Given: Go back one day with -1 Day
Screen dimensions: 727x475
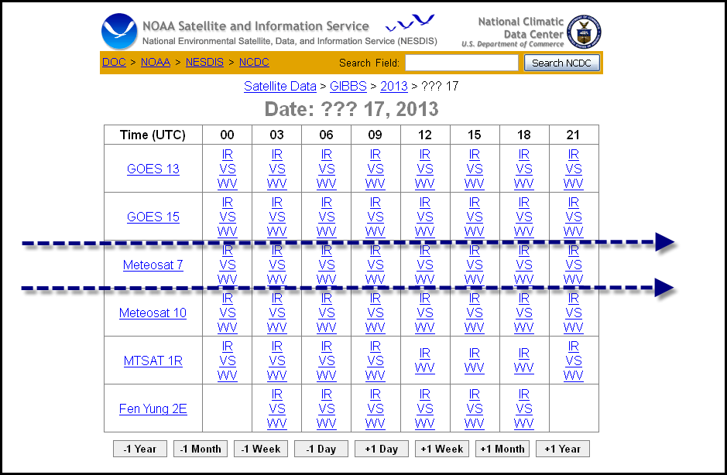Looking at the screenshot, I should [321, 449].
